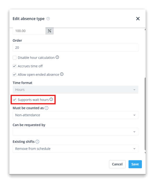Screen dimensions: 155x184
Task: Enable Disable hour calculation checkbox
Action: point(15,58)
